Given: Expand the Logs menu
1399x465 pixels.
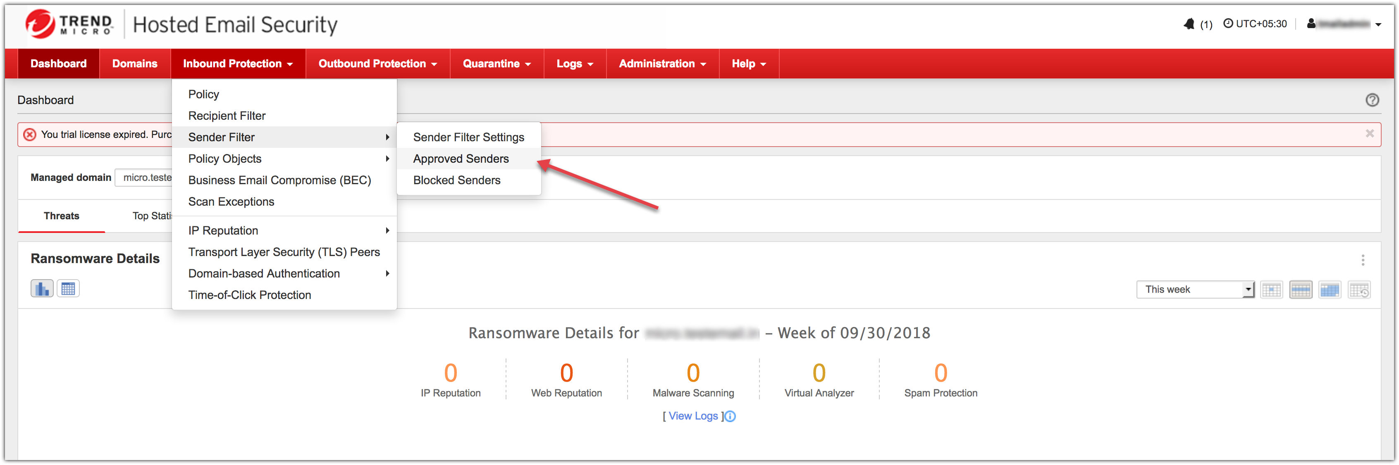Looking at the screenshot, I should 575,64.
